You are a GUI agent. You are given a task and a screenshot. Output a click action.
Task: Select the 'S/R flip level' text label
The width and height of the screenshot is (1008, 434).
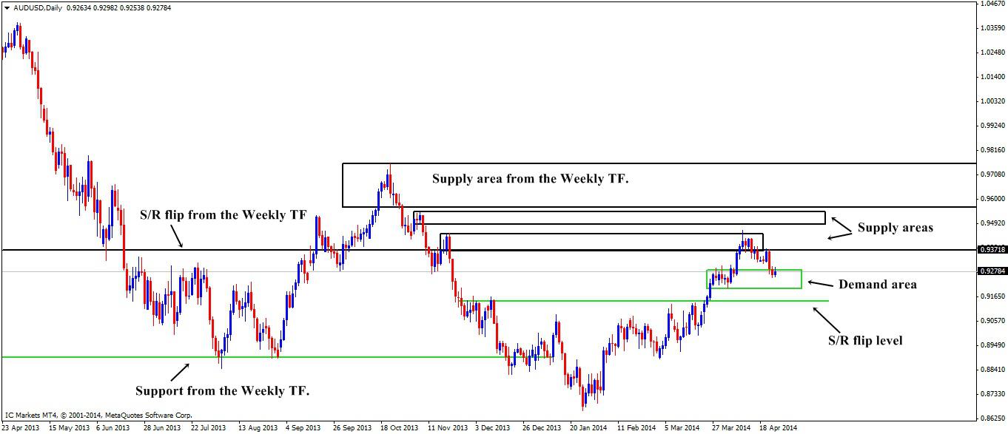pos(864,341)
